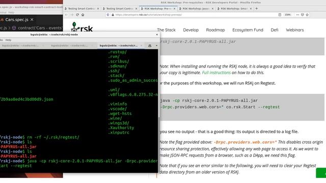Click the .sudo_as_admin_success entry in terminal
326x183 pixels.
(x=132, y=80)
